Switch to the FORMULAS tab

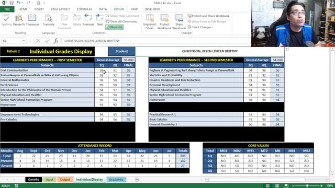point(84,9)
